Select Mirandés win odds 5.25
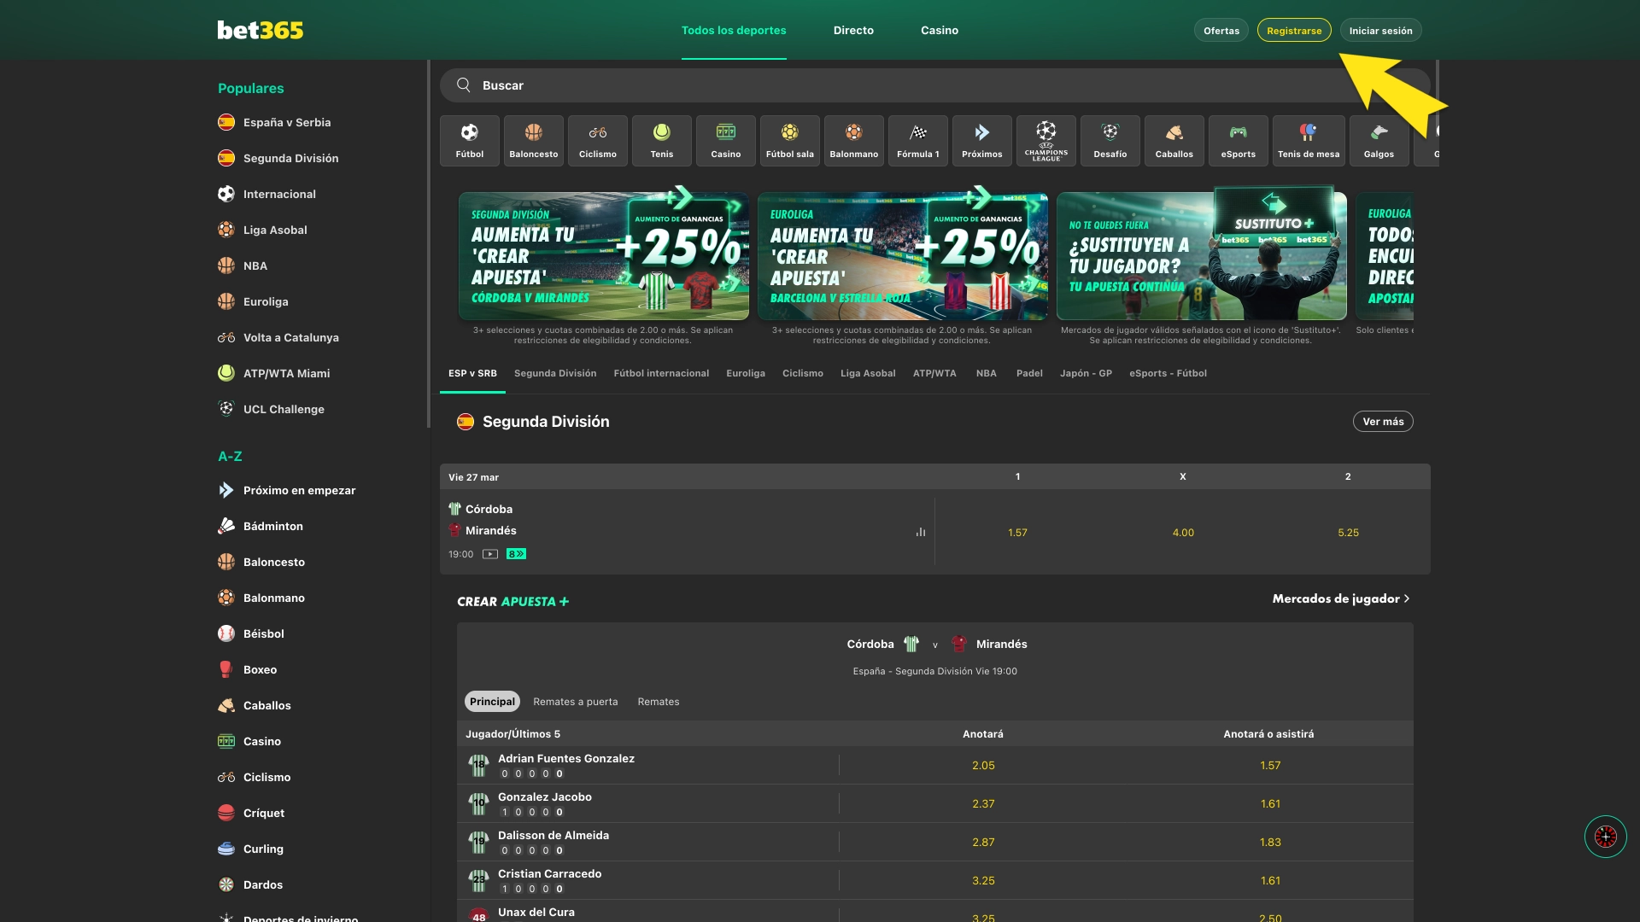1640x922 pixels. [1348, 532]
